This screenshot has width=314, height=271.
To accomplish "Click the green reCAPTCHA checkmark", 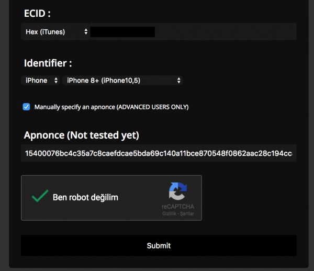I will 40,197.
